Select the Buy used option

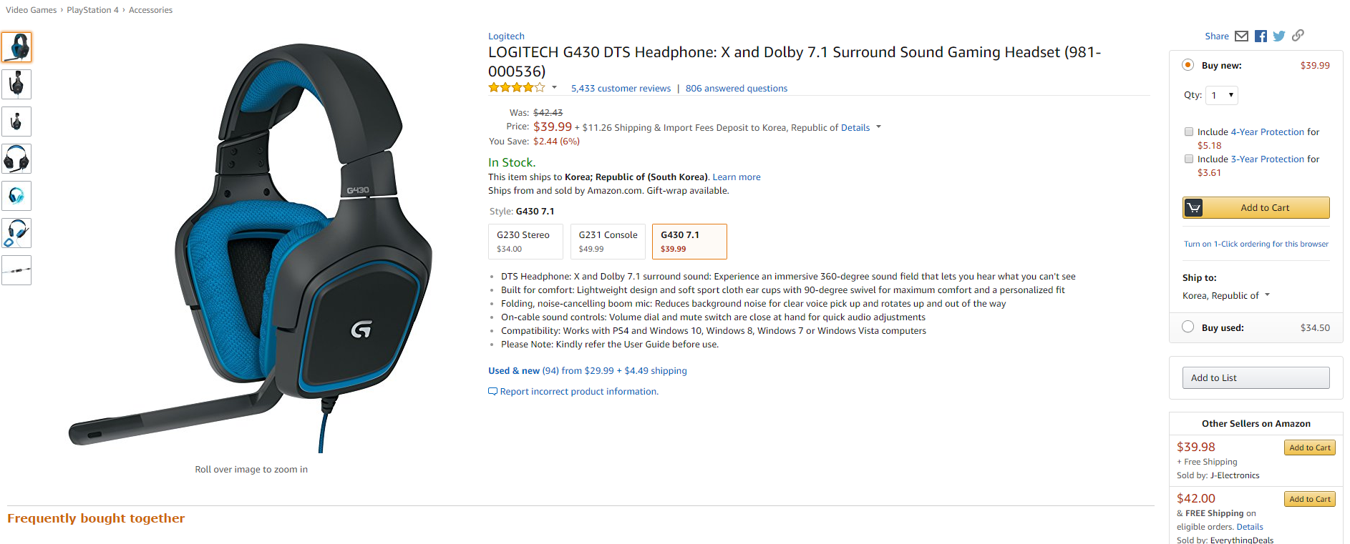[x=1188, y=327]
